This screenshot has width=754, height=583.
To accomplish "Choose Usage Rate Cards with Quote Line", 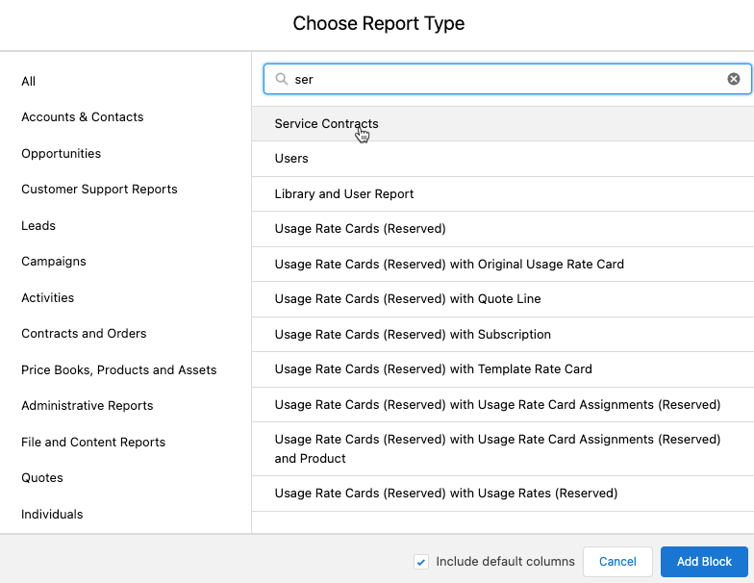I will [408, 299].
